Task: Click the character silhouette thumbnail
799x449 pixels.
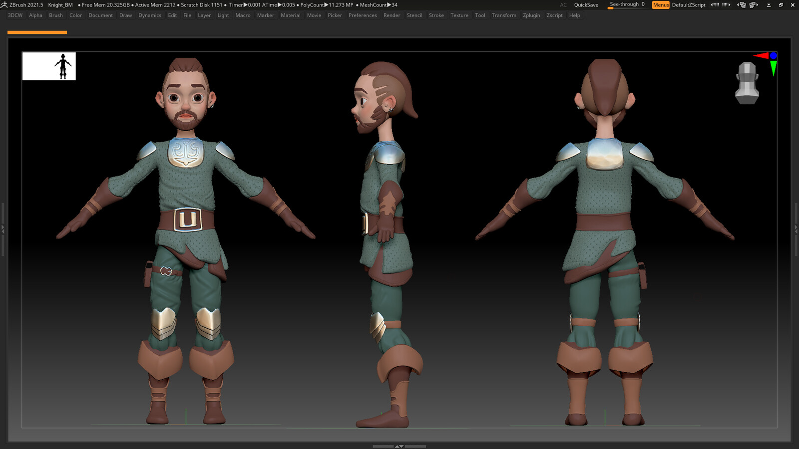Action: point(49,66)
